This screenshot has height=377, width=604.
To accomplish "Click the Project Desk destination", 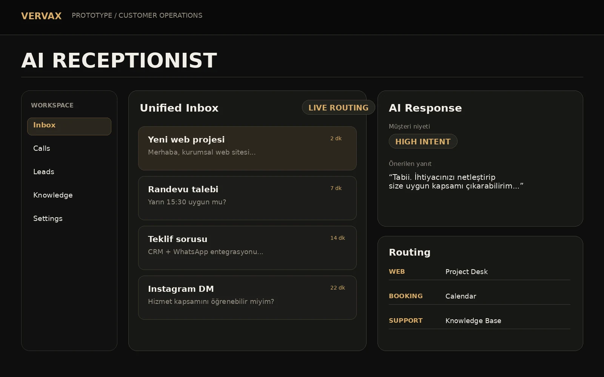I will [466, 272].
